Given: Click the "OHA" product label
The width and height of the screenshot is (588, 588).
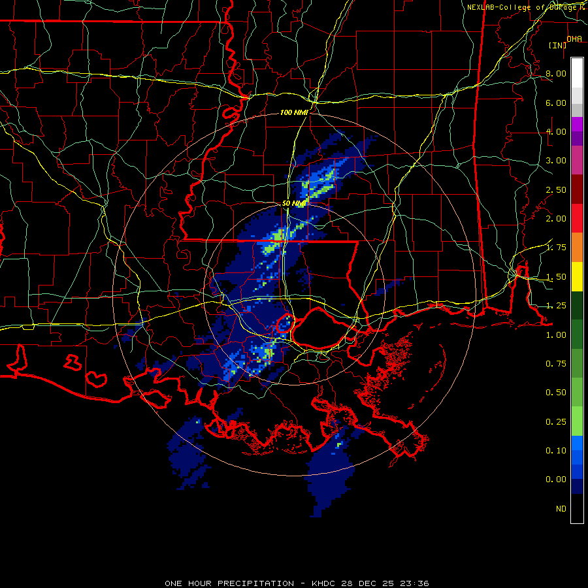Looking at the screenshot, I should pyautogui.click(x=574, y=39).
